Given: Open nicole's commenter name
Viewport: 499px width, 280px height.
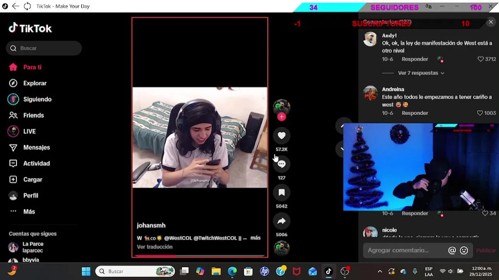Looking at the screenshot, I should (389, 230).
